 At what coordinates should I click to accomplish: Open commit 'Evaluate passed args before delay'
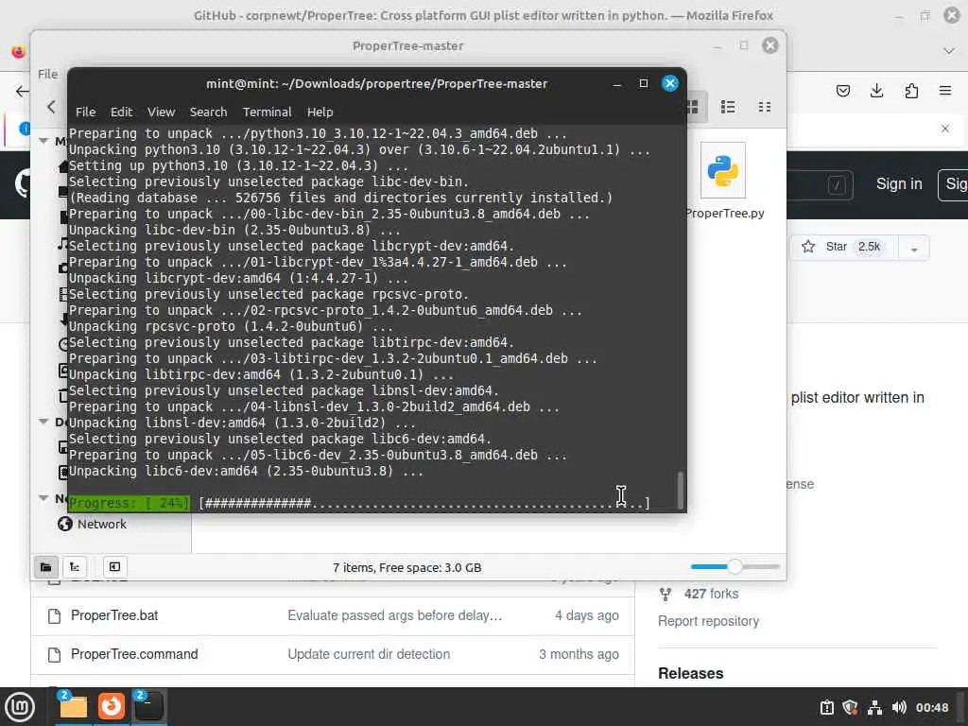click(394, 615)
